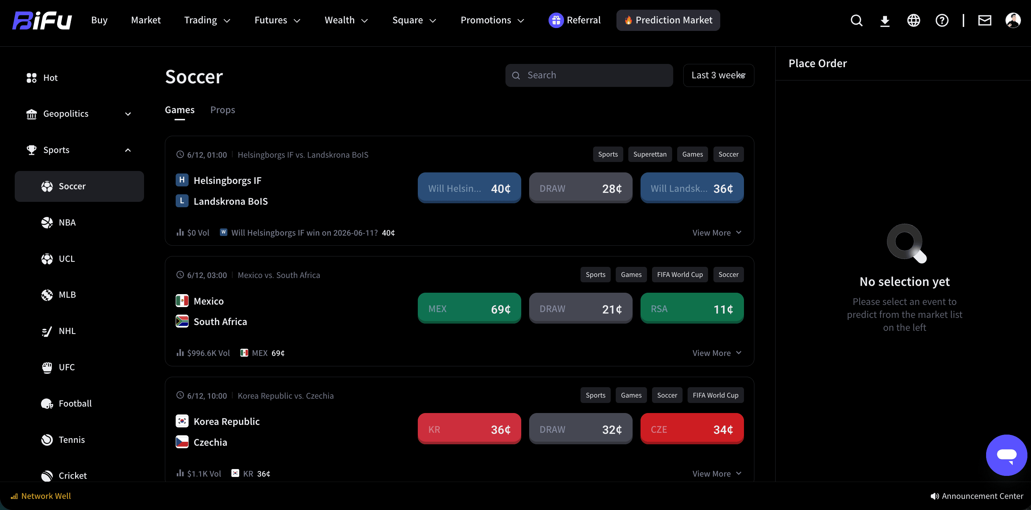Expand View More for Korea Republic match
The width and height of the screenshot is (1031, 510).
pos(717,474)
